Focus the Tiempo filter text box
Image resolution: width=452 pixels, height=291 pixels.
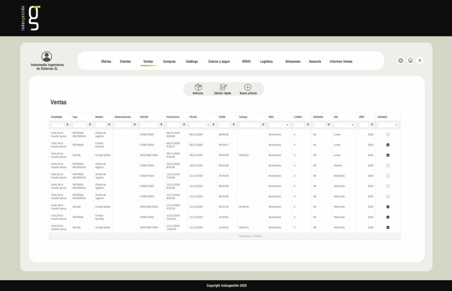tap(250, 125)
